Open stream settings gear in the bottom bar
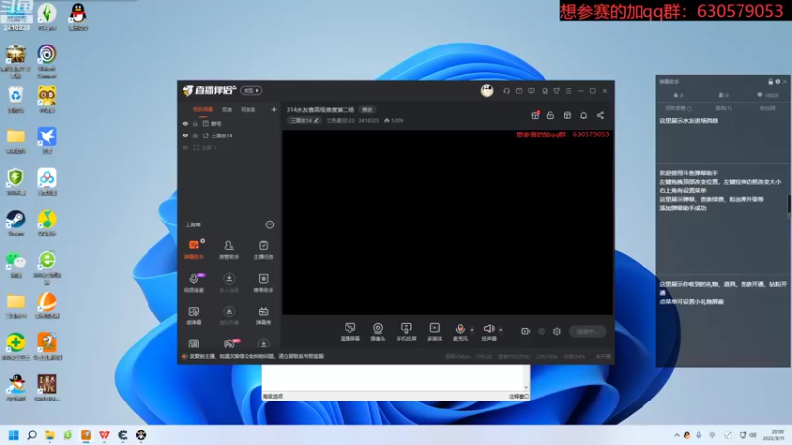Image resolution: width=792 pixels, height=445 pixels. click(557, 331)
